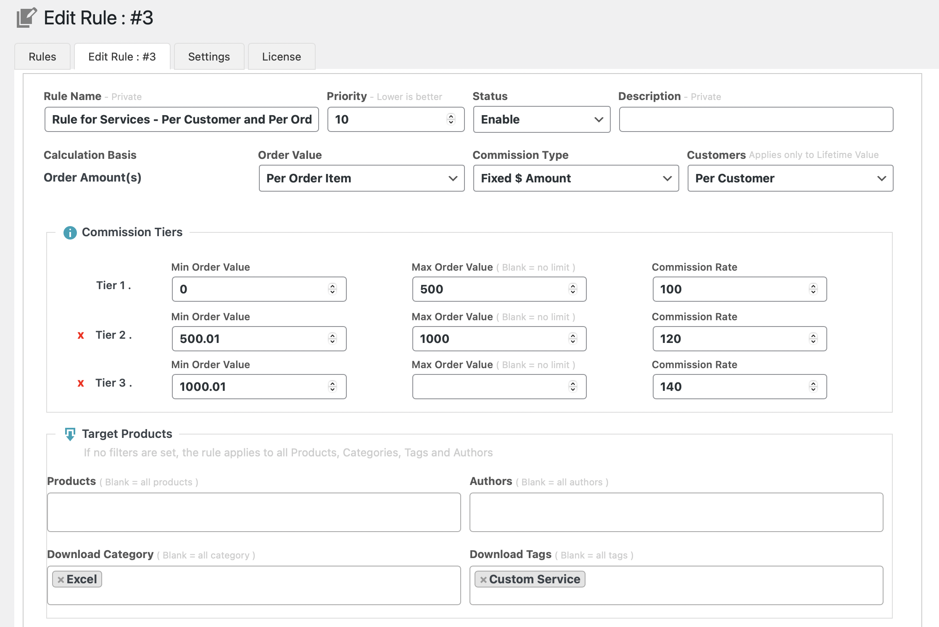The width and height of the screenshot is (939, 627).
Task: Click Tier 2 Min Order Value stepper
Action: [332, 339]
